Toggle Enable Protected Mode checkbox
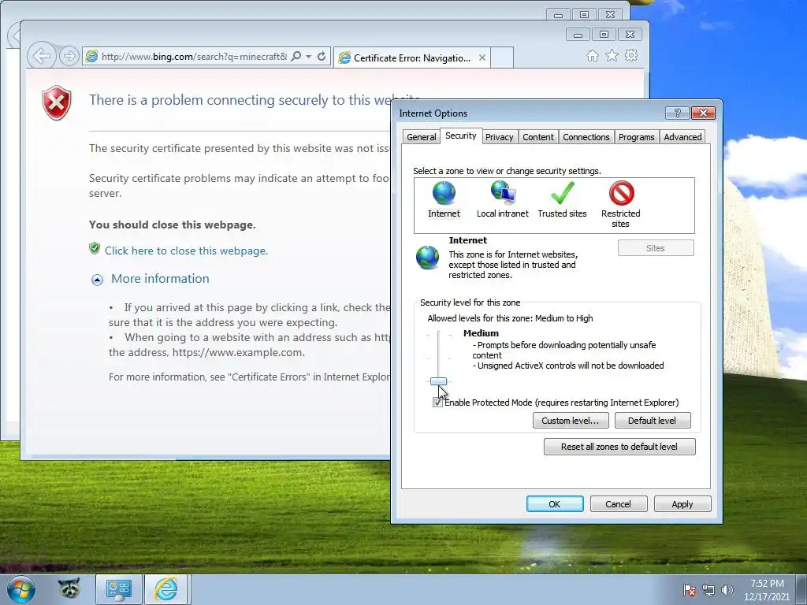 (438, 403)
